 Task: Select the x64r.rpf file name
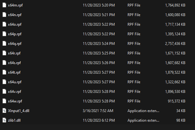14,53
